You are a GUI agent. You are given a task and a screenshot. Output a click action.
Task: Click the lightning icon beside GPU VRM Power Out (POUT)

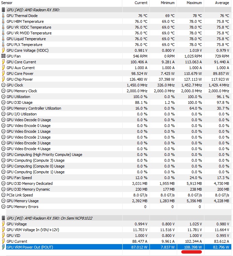click(x=3, y=247)
